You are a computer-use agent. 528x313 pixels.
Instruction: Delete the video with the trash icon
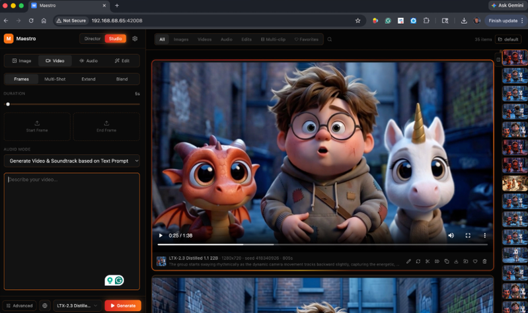point(484,261)
